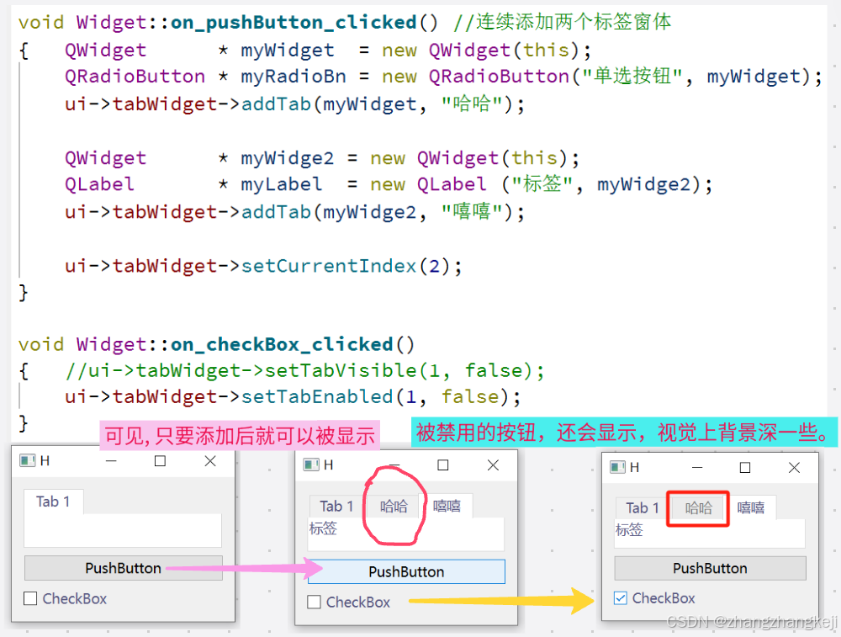This screenshot has width=841, height=637.
Task: Minimize the left H window
Action: pyautogui.click(x=111, y=461)
